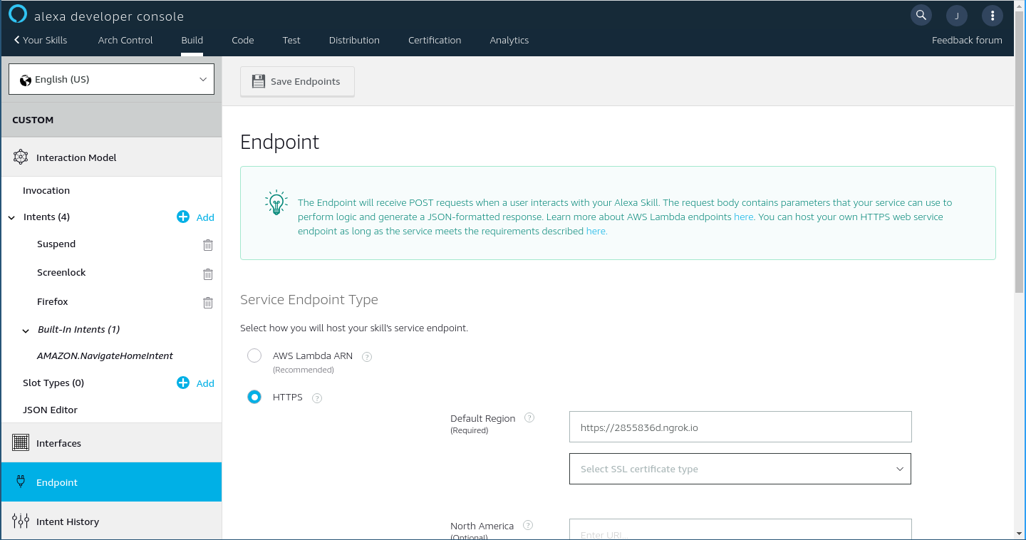Switch to Build tab
Image resolution: width=1026 pixels, height=540 pixels.
[192, 40]
